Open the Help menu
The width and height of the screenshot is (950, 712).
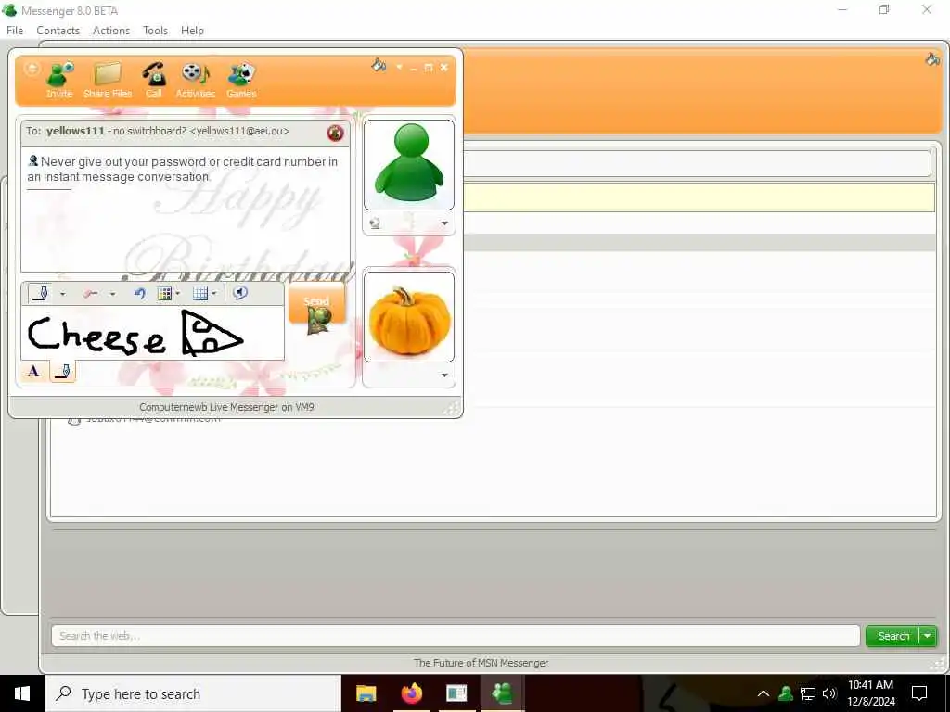pyautogui.click(x=192, y=31)
